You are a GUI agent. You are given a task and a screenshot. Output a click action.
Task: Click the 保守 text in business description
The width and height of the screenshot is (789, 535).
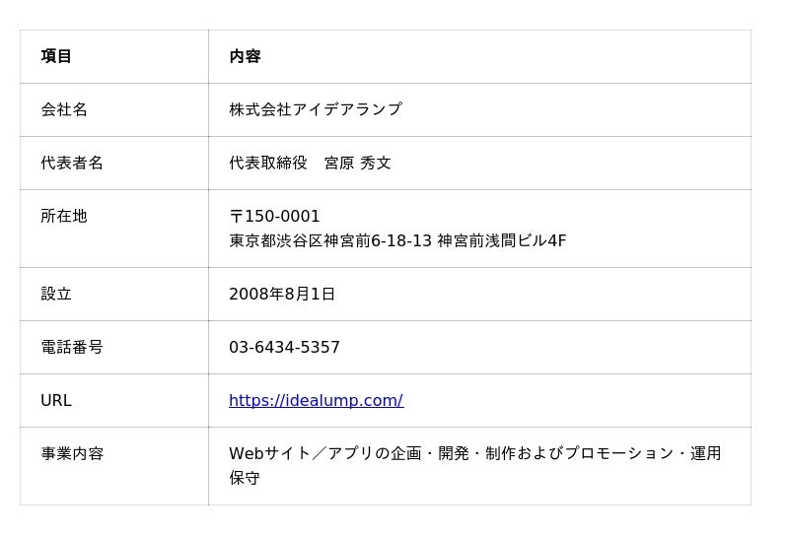point(245,478)
